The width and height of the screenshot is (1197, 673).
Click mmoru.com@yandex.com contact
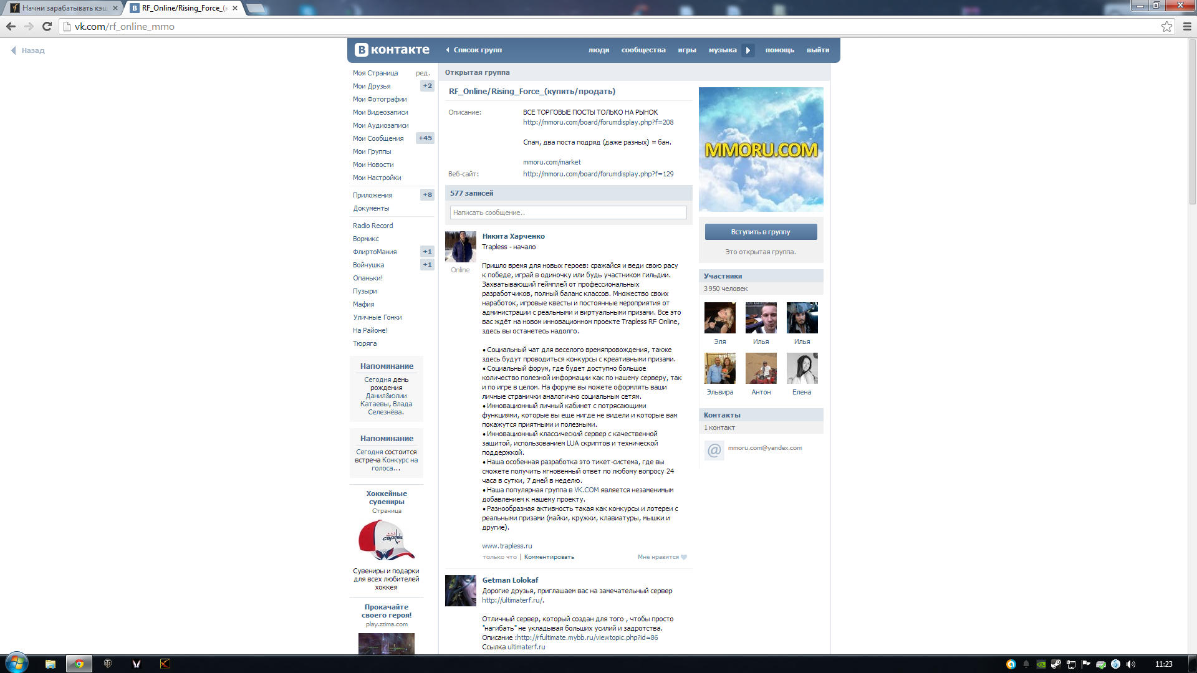coord(765,448)
